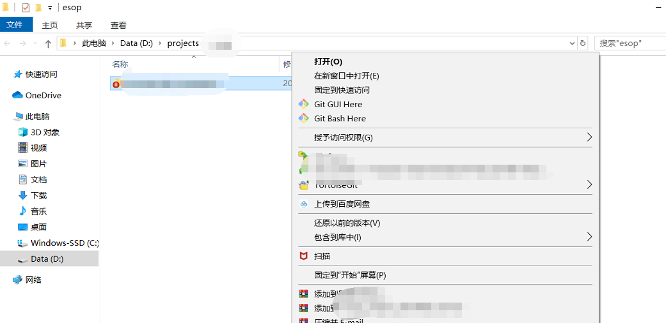
Task: Click projects breadcrumb in address bar
Action: [183, 43]
